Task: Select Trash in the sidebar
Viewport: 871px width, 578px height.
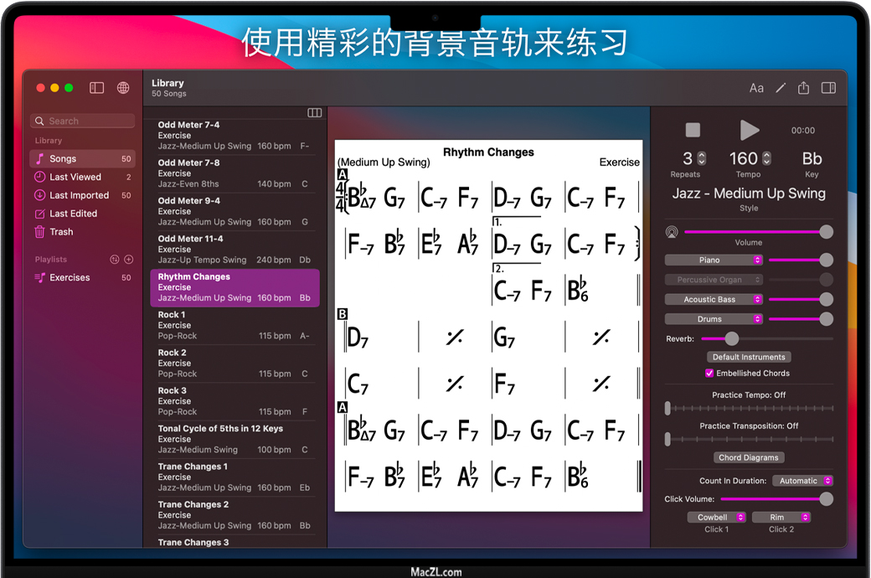Action: point(82,232)
